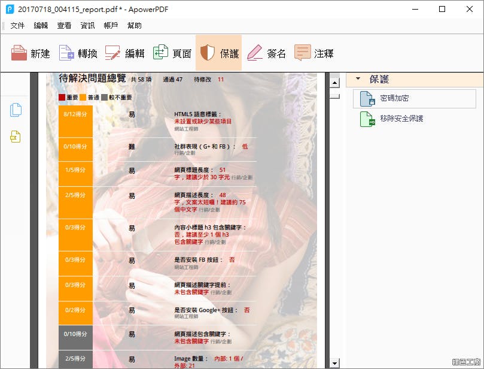Click the 內容小標題 h3 包含關鍵字 text
The image size is (484, 369).
210,228
